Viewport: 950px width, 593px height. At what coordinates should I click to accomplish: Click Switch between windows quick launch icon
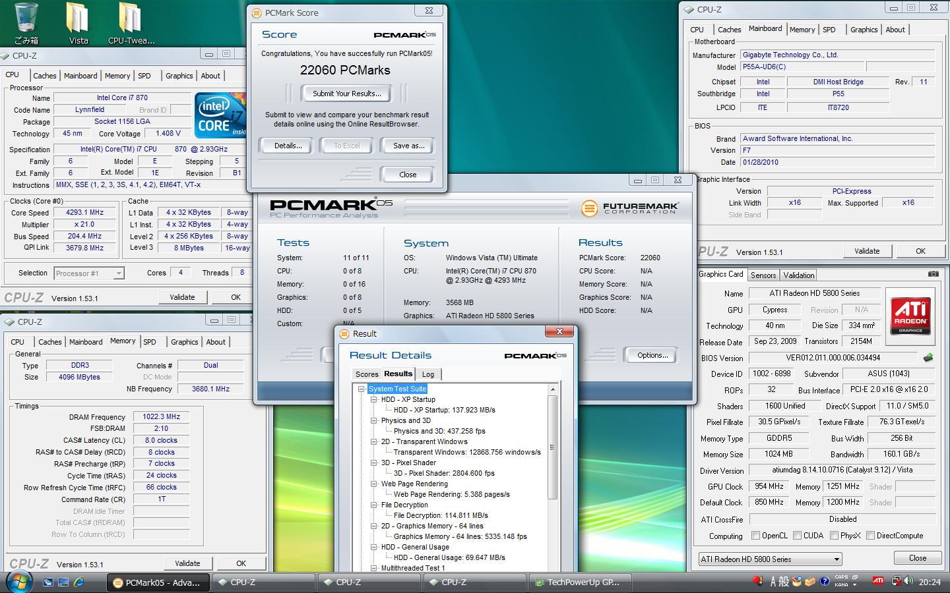(48, 582)
